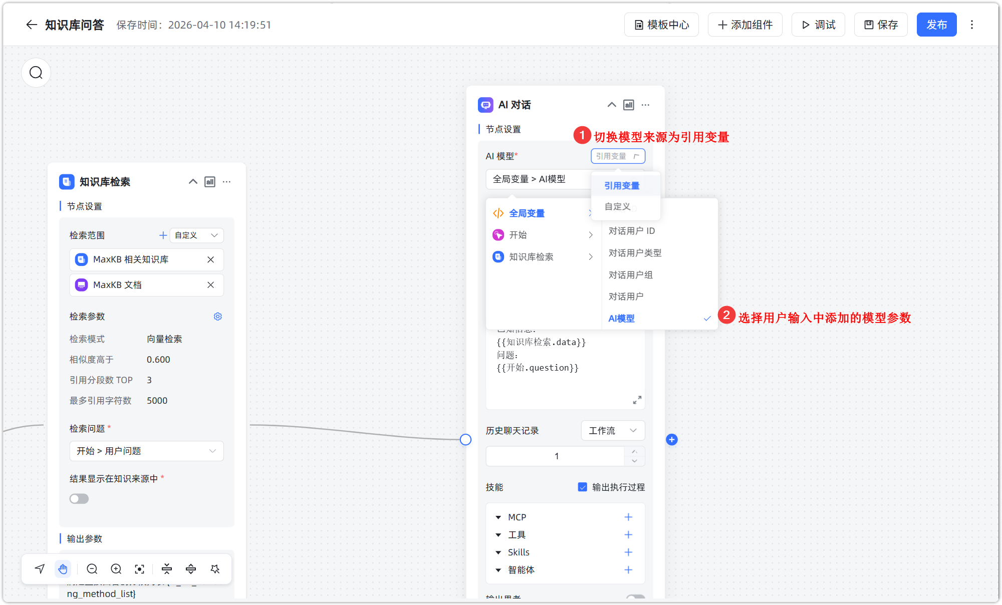Collapse the 知识库检索 node panel
Screen dimensions: 1002x605
193,181
